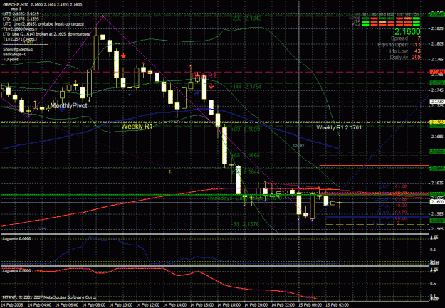This screenshot has width=445, height=308.
Task: Click the -34 2.1576 level label
Action: click(246, 224)
